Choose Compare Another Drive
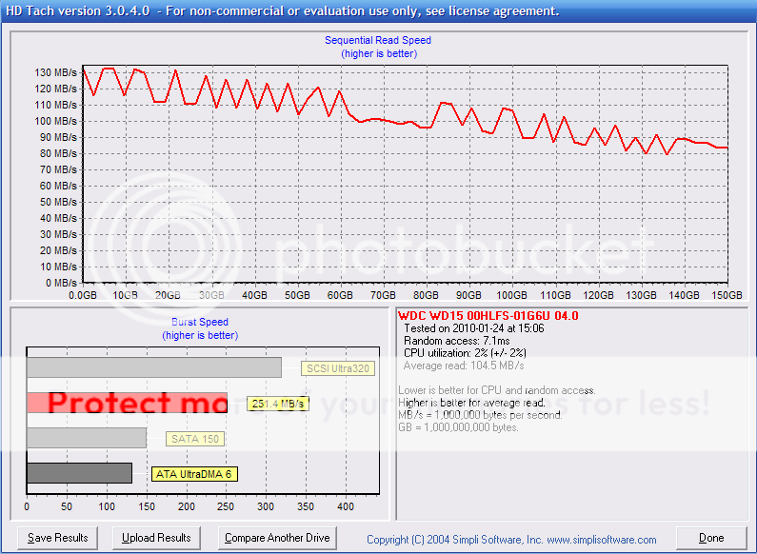The height and width of the screenshot is (554, 757). pyautogui.click(x=277, y=538)
